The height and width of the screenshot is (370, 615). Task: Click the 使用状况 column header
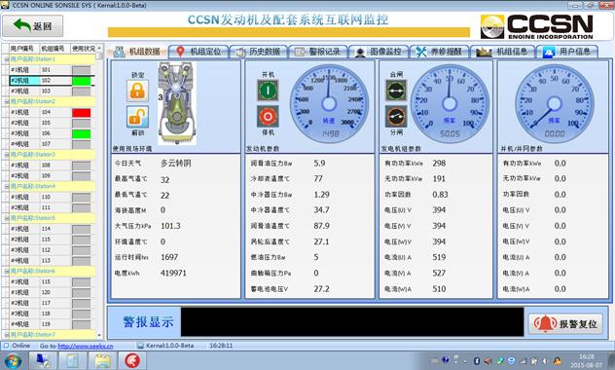pos(83,49)
